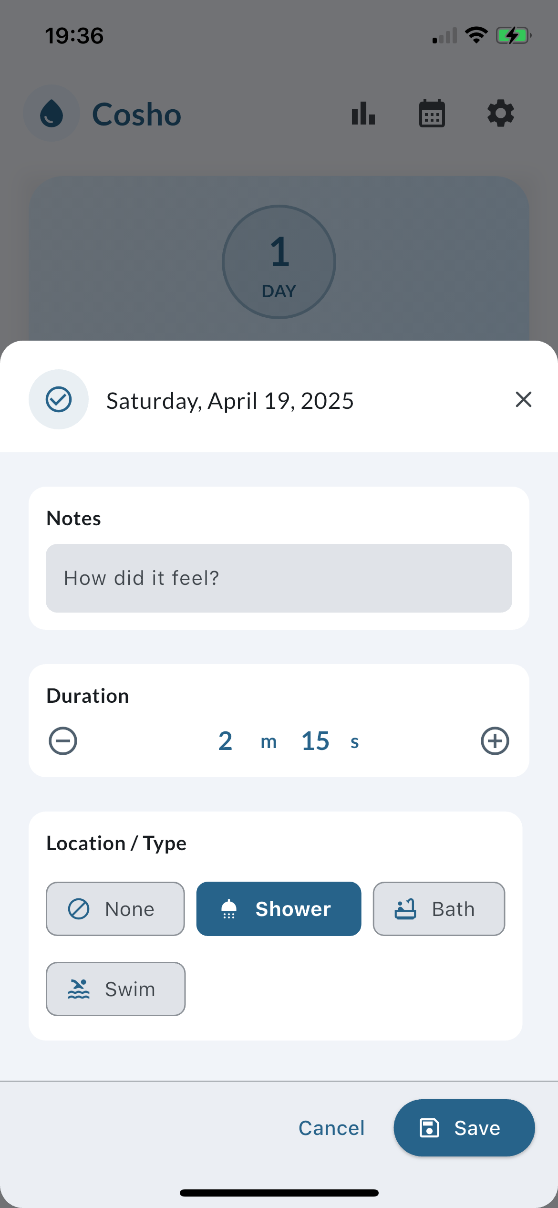Select the Shower location type
The image size is (558, 1208).
tap(279, 909)
